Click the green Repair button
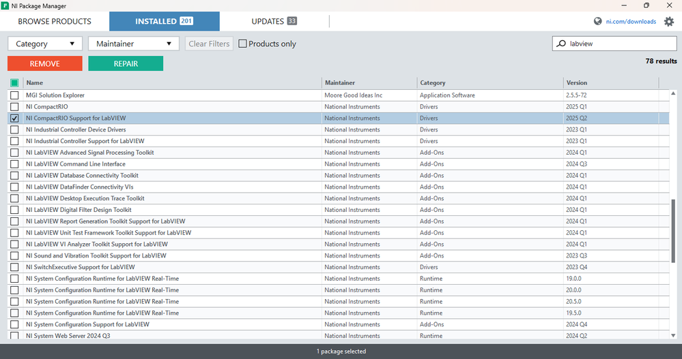682x359 pixels. 126,63
